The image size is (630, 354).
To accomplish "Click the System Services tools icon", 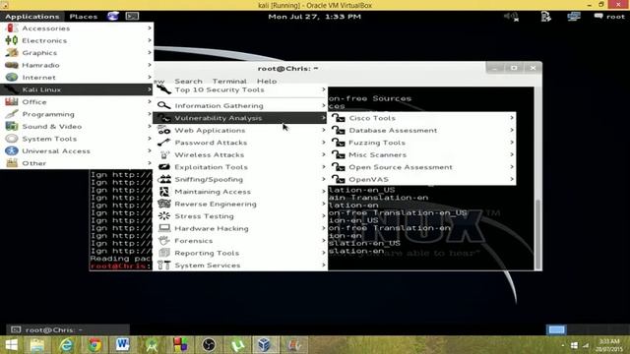I will [164, 265].
